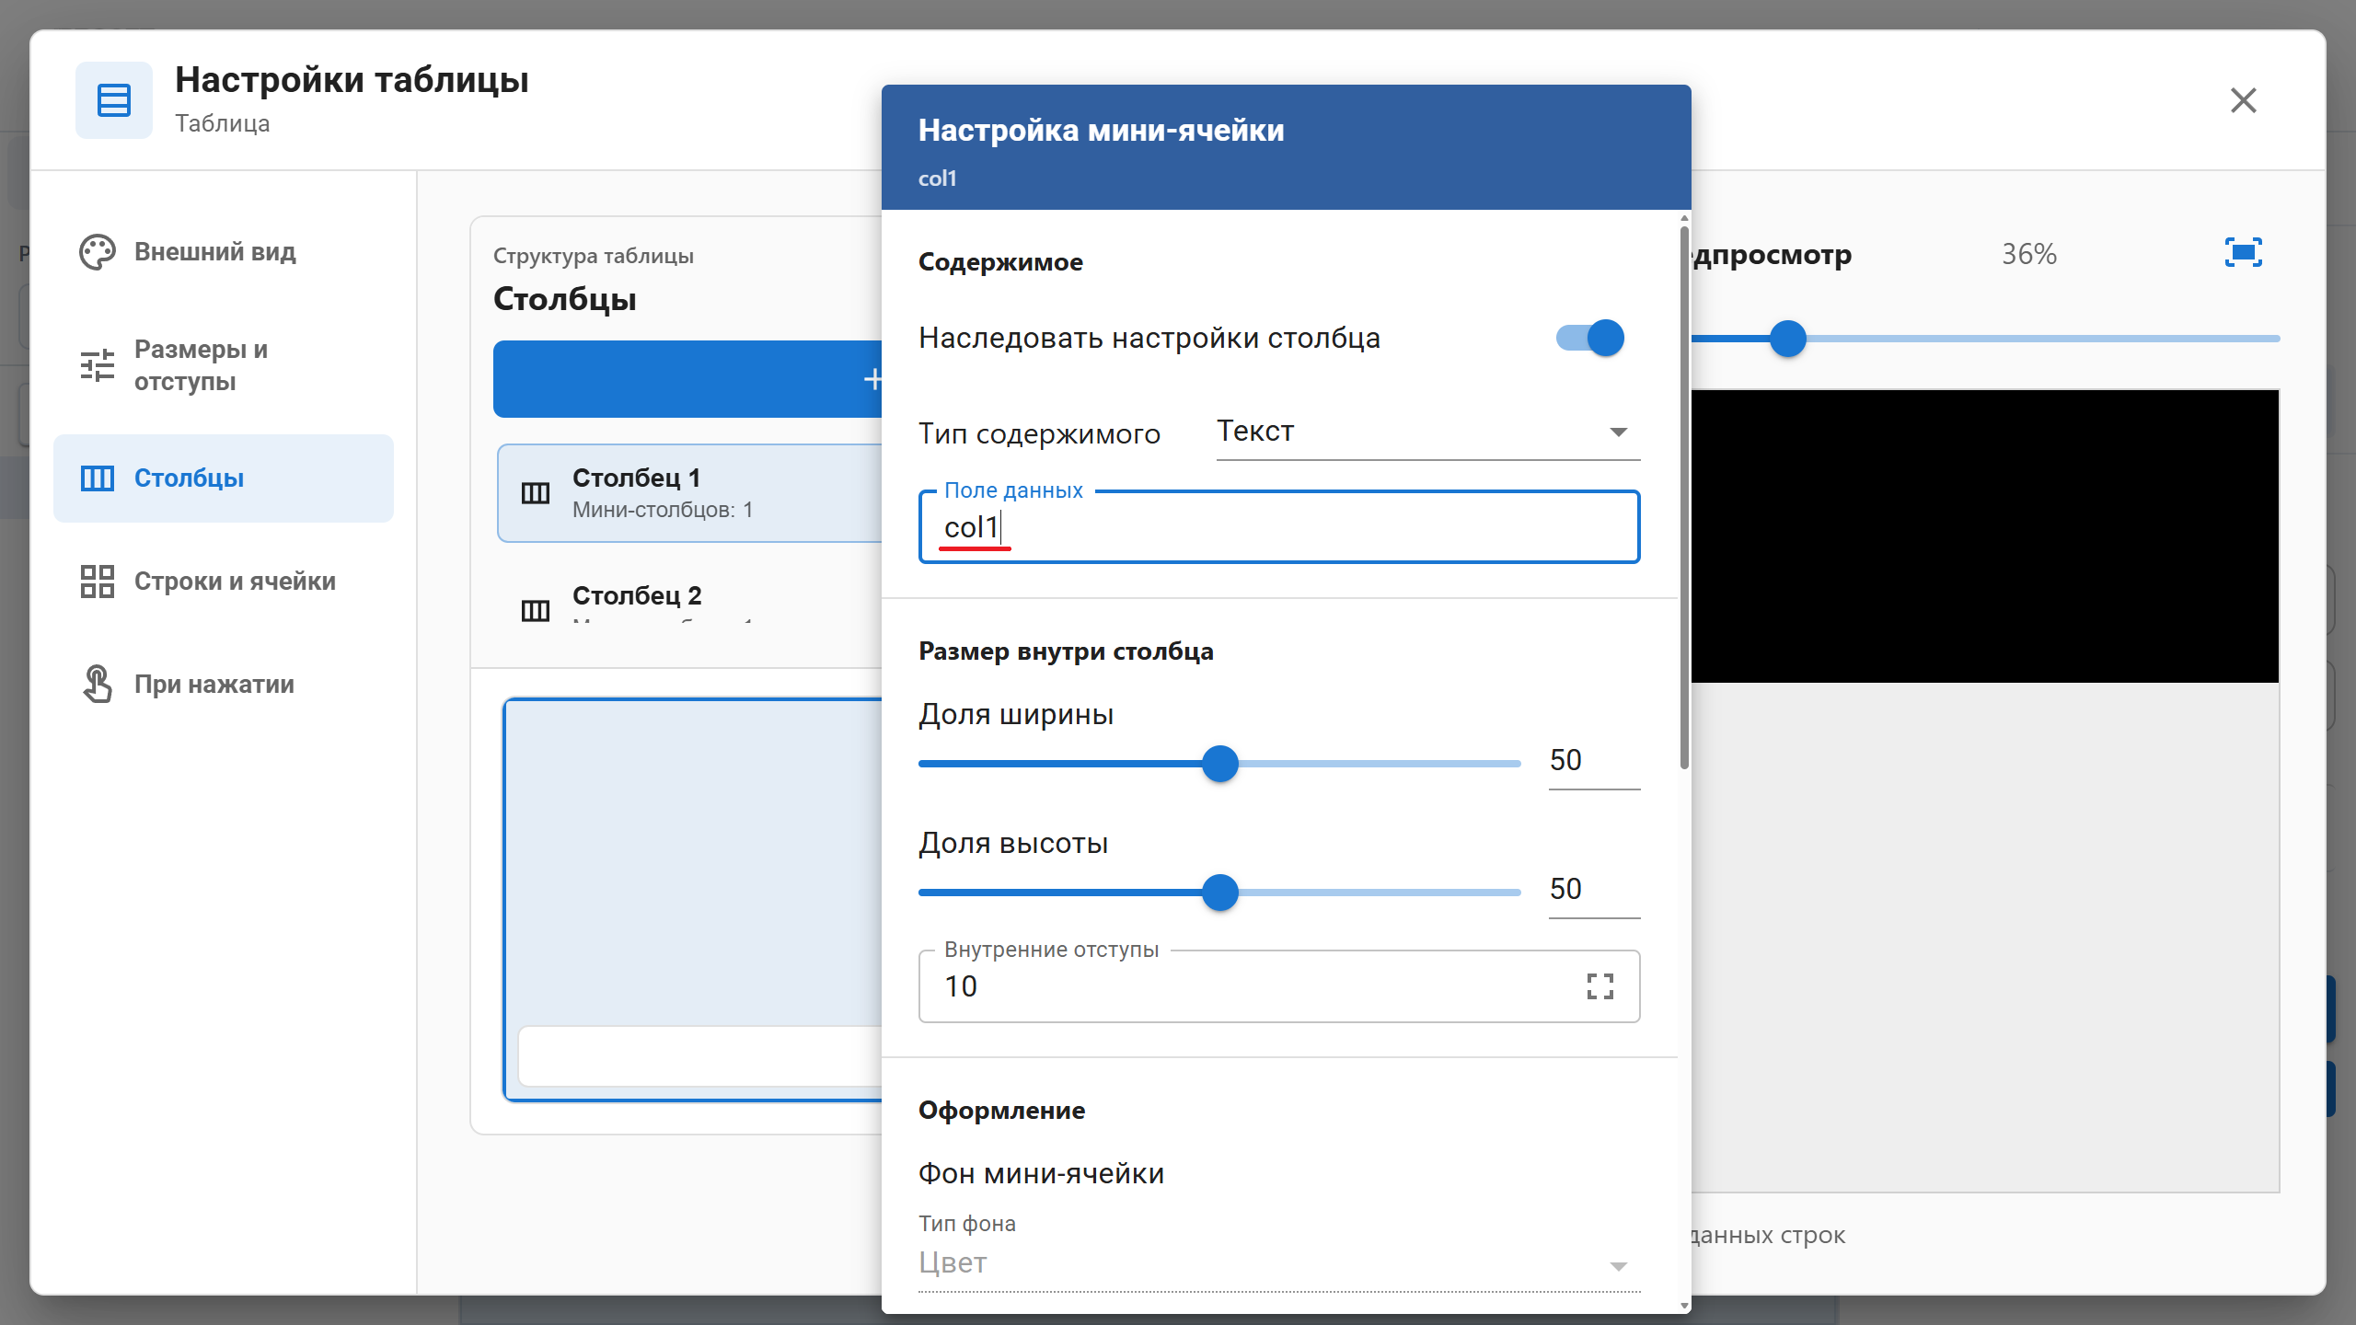Select Столбец 1 in the columns list
The image size is (2356, 1325).
(690, 493)
